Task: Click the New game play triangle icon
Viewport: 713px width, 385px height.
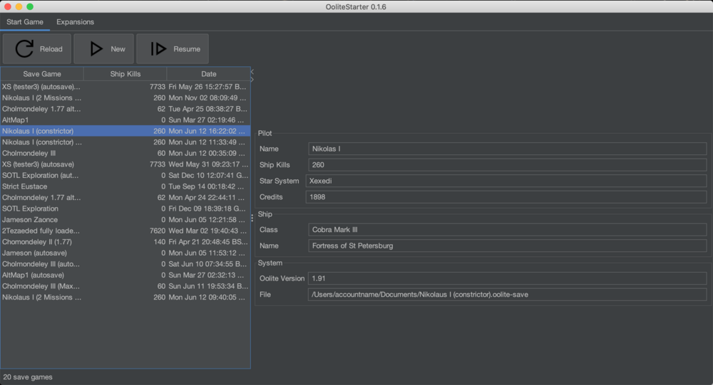Action: (96, 48)
